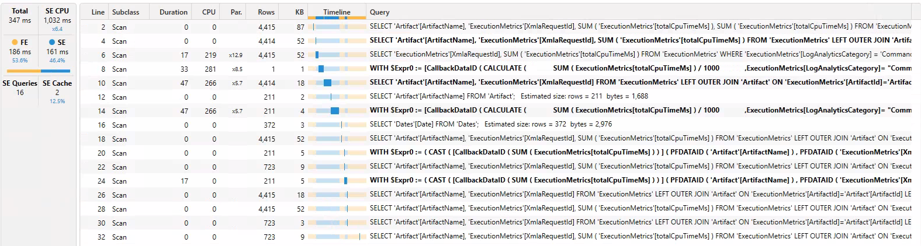Sort by the Duration column header
This screenshot has width=921, height=246.
coord(174,12)
